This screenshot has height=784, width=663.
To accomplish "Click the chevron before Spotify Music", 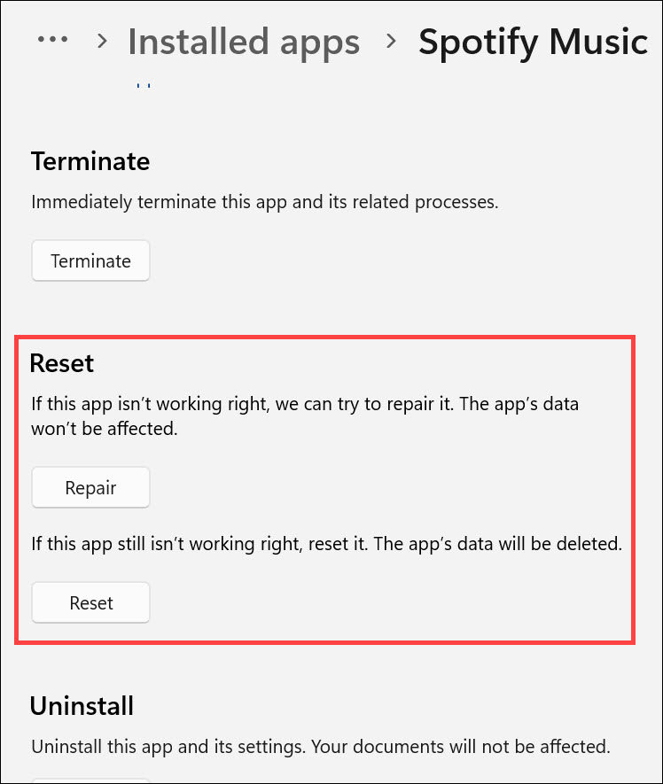I will (x=391, y=41).
